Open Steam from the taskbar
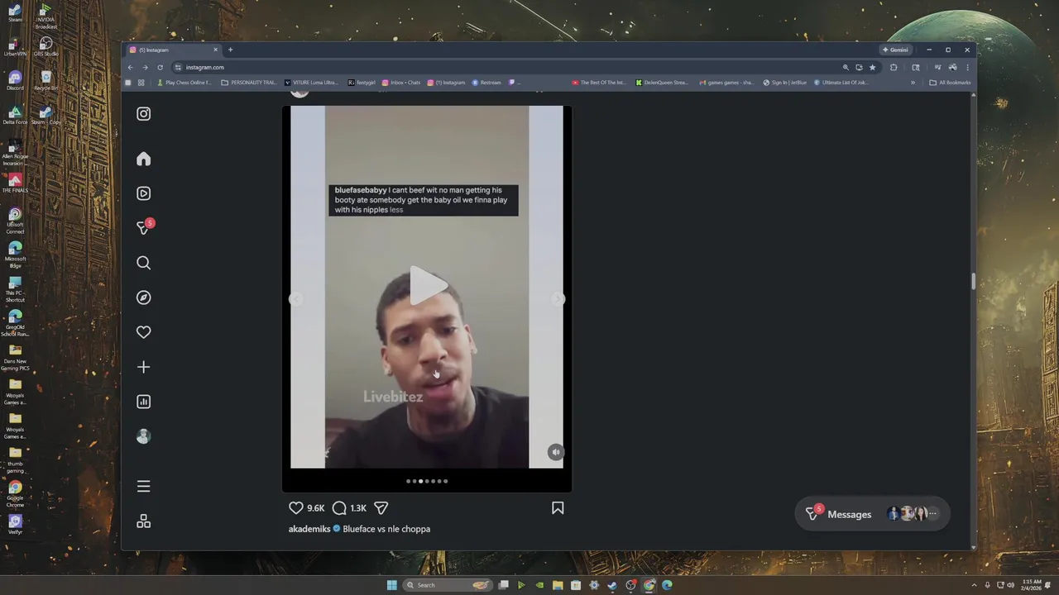The width and height of the screenshot is (1059, 595). (x=612, y=585)
